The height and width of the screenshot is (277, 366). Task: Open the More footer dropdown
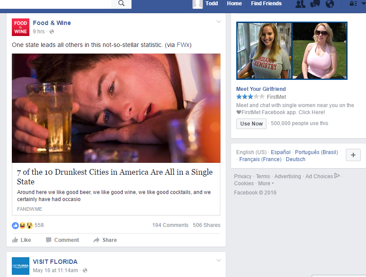pos(266,183)
